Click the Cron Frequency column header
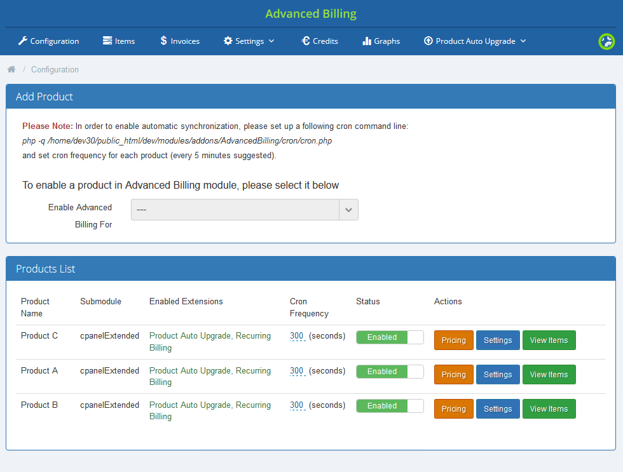The image size is (623, 472). coord(309,307)
